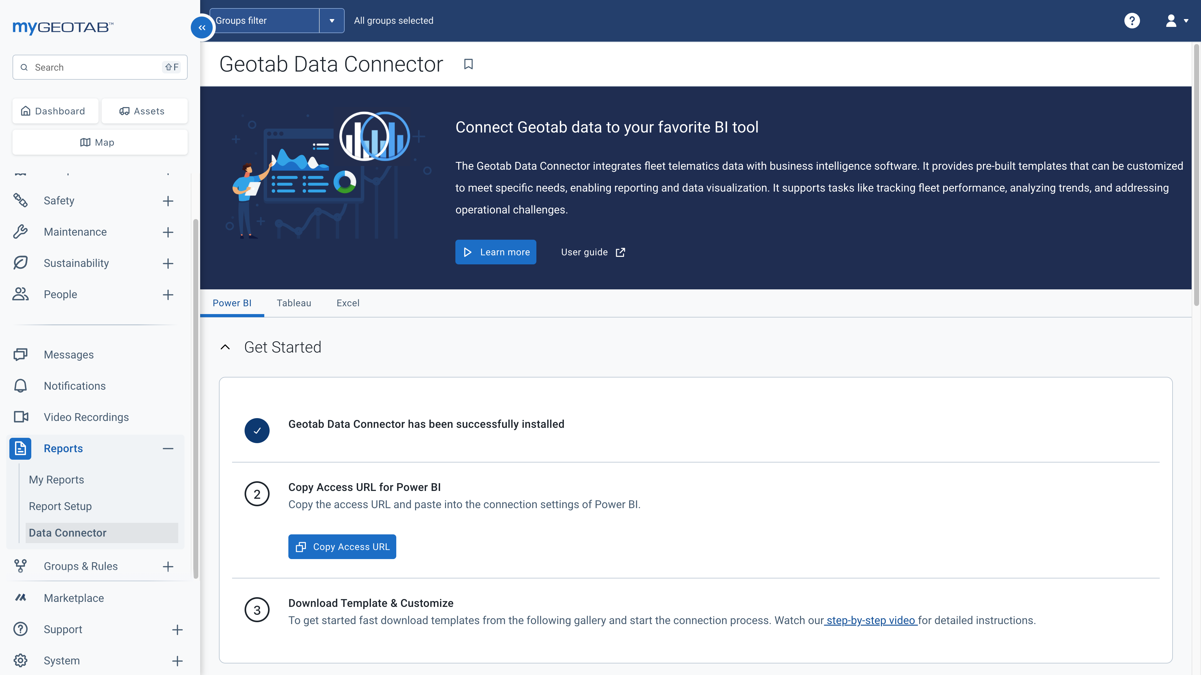
Task: Open Notifications in the sidebar
Action: pyautogui.click(x=75, y=386)
